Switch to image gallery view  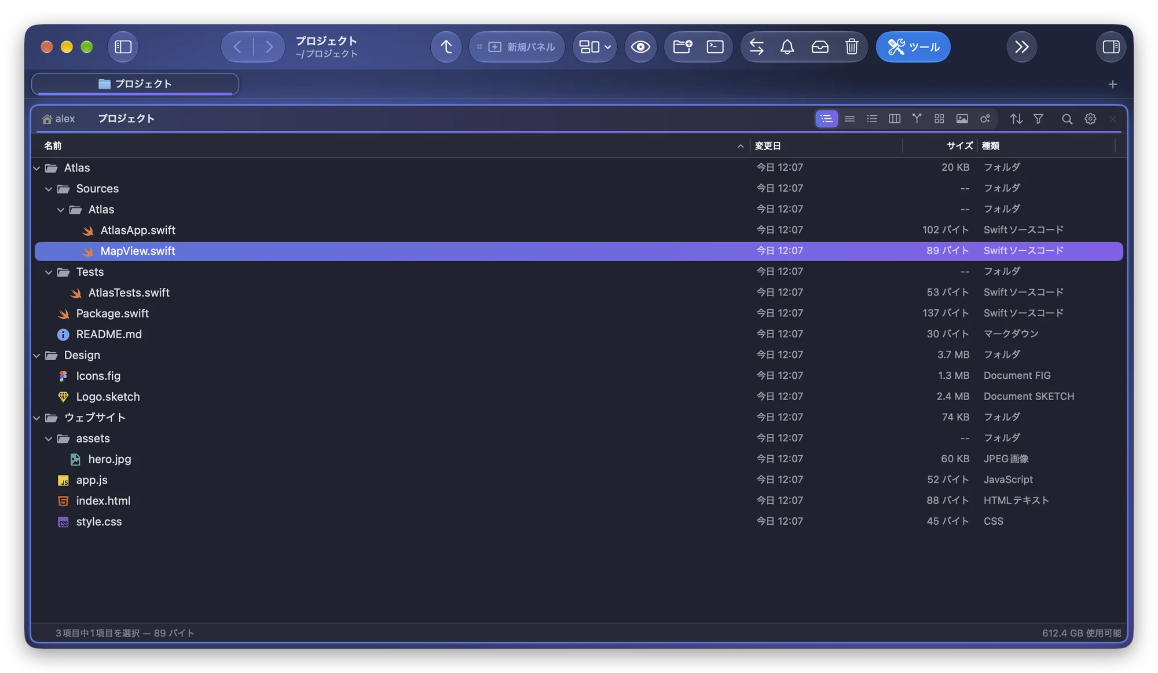(962, 119)
